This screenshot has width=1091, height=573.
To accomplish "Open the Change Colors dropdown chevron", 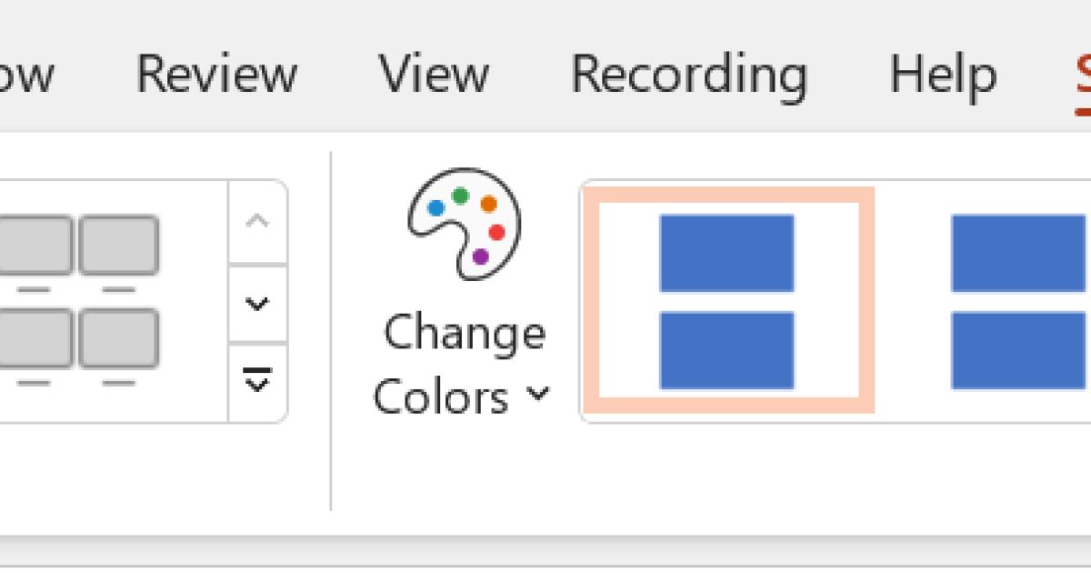I will pos(538,394).
